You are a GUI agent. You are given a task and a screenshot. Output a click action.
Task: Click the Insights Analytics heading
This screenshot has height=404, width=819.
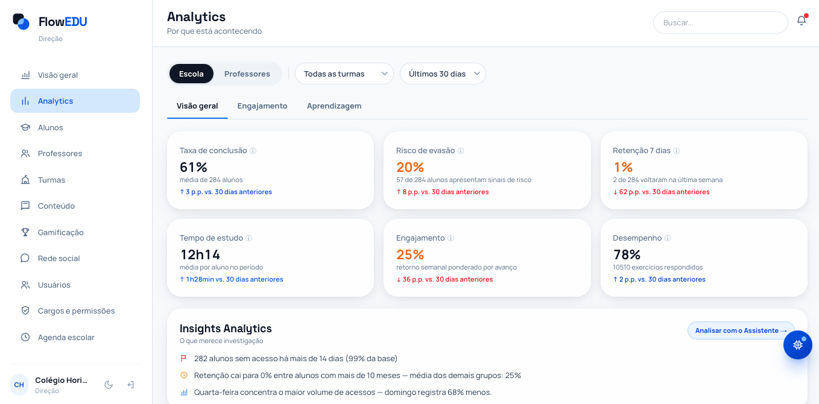click(226, 329)
